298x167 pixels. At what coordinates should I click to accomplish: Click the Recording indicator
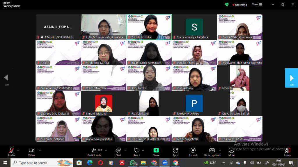(x=240, y=5)
